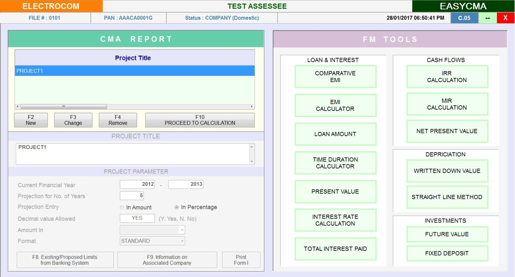Choose the In Percentage radio option
Screen dimensions: 515x277
(x=177, y=207)
